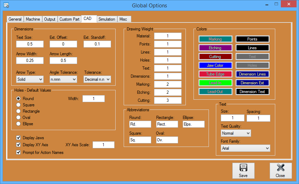This screenshot has width=299, height=184.
Task: Open the Tolerance format dropdown
Action: pos(97,79)
